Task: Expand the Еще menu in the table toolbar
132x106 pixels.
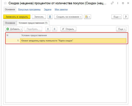Action: point(121,29)
